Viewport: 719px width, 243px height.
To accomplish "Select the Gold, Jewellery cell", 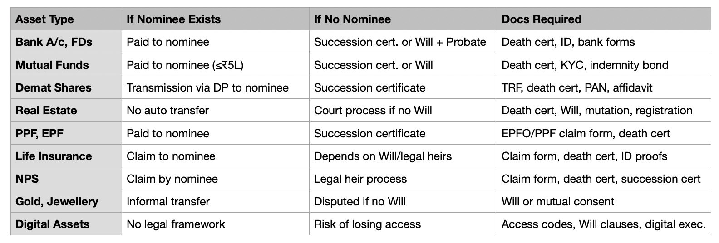I will click(x=57, y=202).
